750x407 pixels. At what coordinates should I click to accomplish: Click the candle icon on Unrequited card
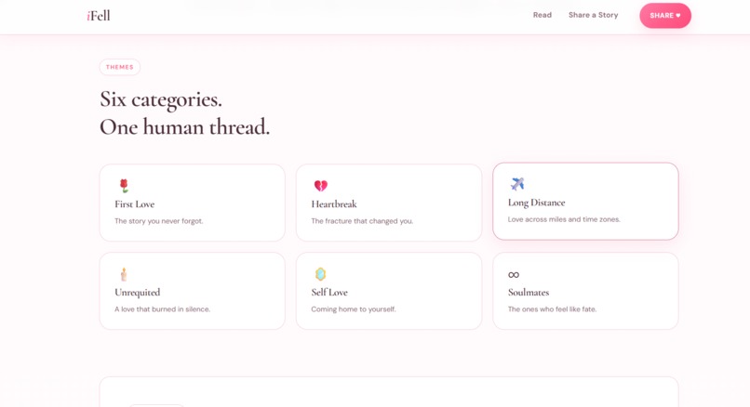pos(124,274)
